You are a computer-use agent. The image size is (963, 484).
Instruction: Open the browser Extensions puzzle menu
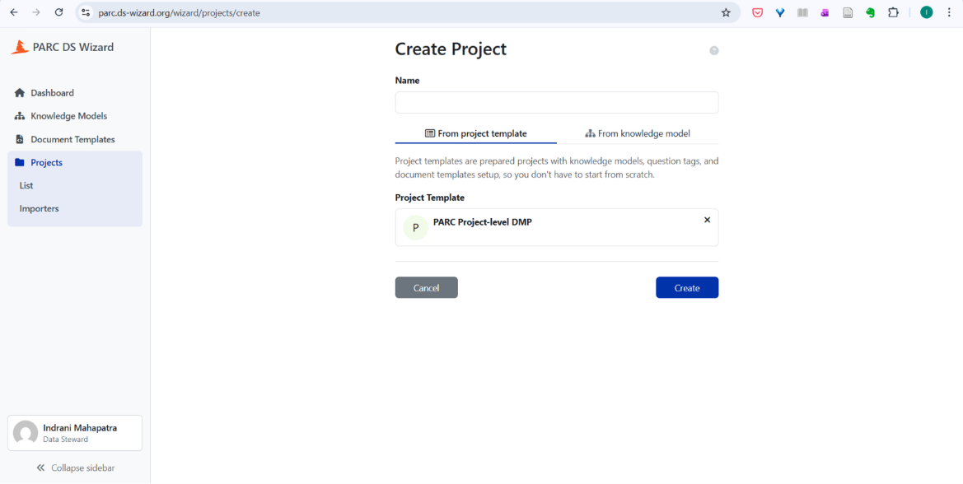tap(893, 12)
